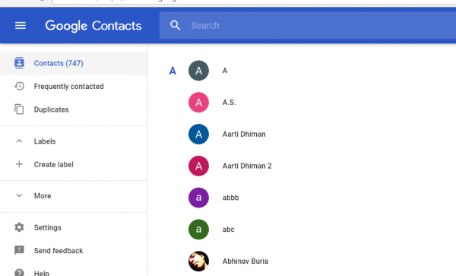Click the Contacts person icon in sidebar

pyautogui.click(x=19, y=63)
